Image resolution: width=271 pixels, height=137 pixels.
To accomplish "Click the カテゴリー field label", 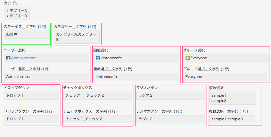I will tap(13, 3).
